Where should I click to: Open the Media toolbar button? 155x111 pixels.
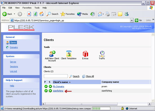(83, 14)
